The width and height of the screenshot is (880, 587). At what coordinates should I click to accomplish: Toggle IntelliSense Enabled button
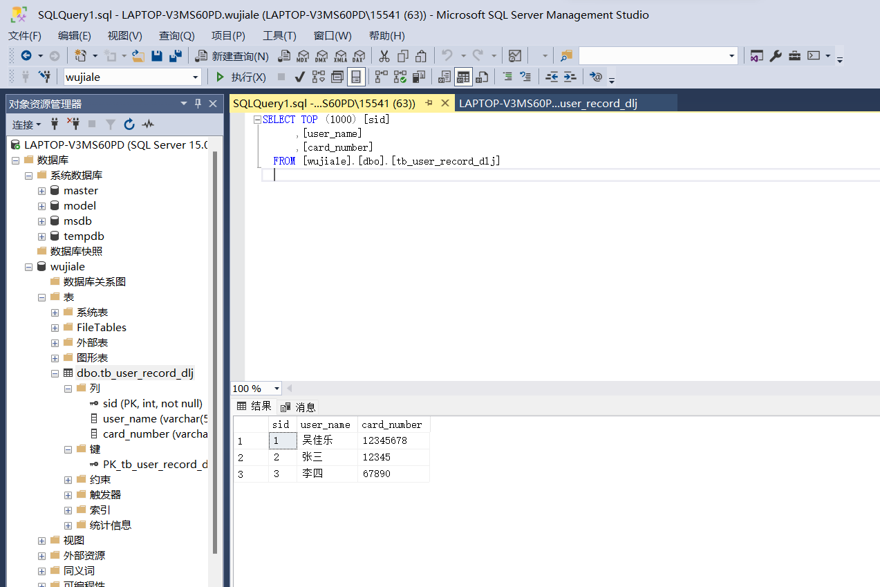point(356,77)
